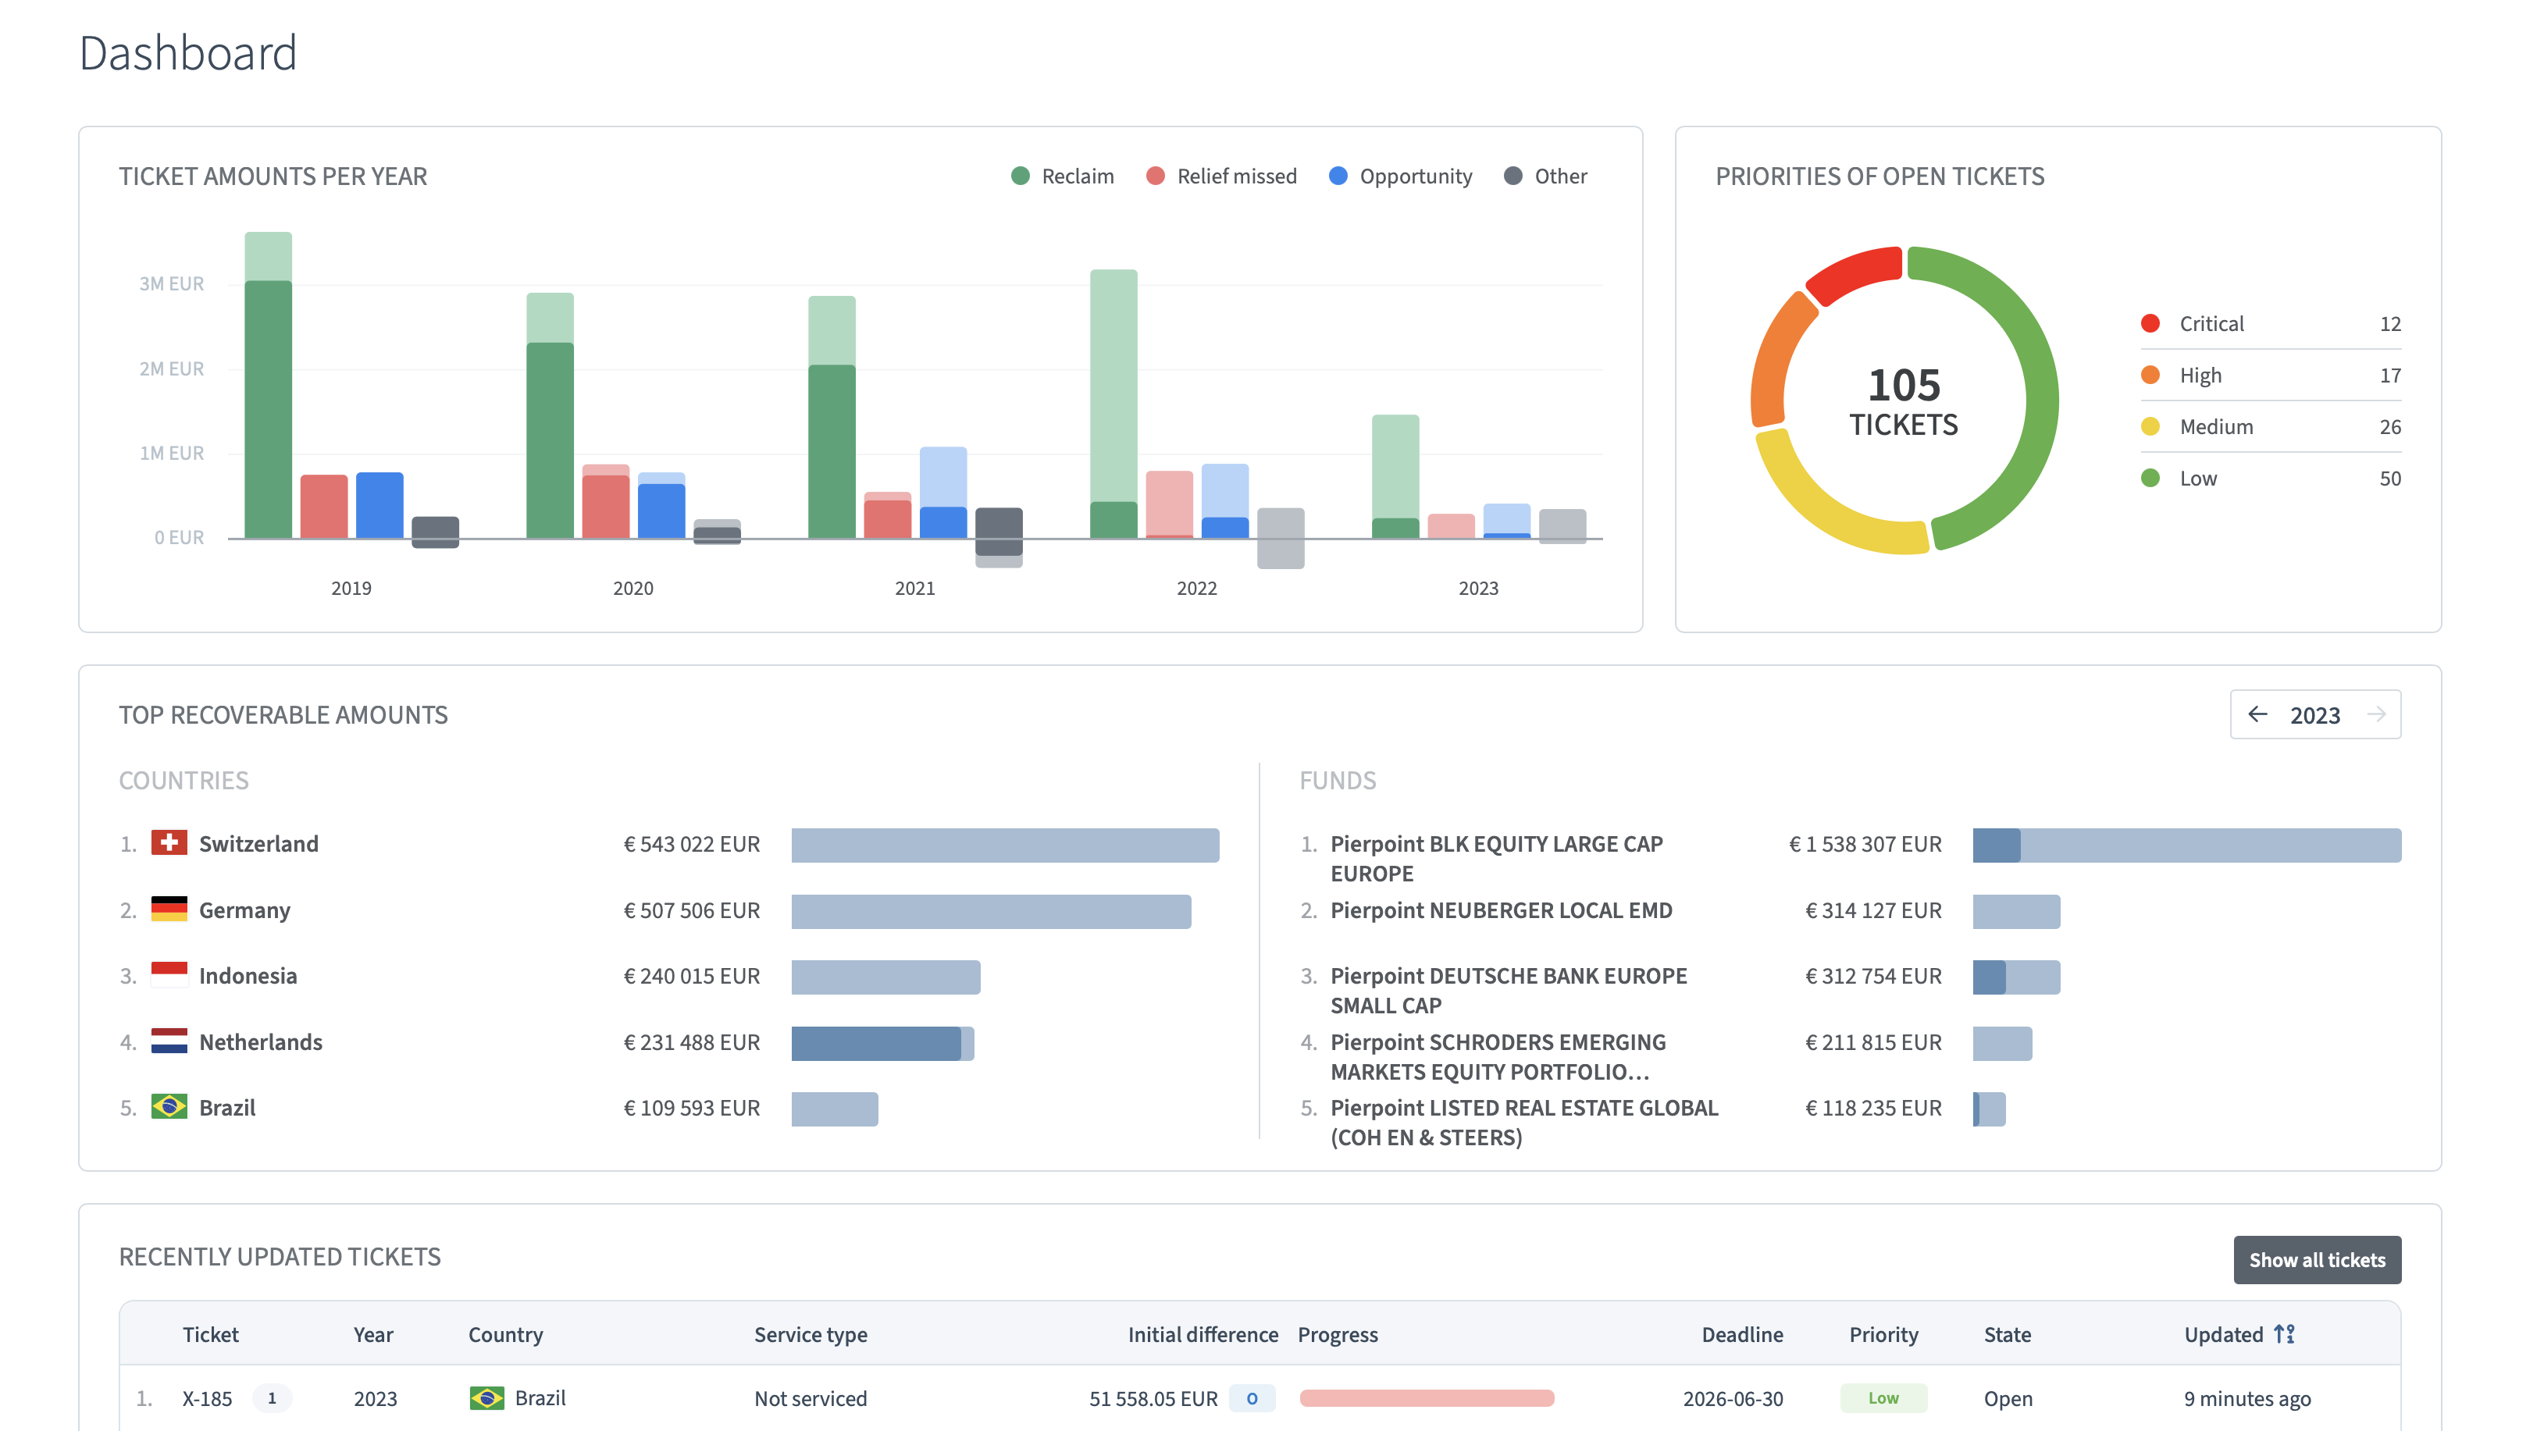This screenshot has width=2544, height=1431.
Task: Click the Brazil flag in Countries list
Action: pos(169,1107)
